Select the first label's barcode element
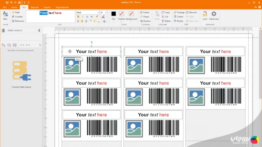 point(102,65)
